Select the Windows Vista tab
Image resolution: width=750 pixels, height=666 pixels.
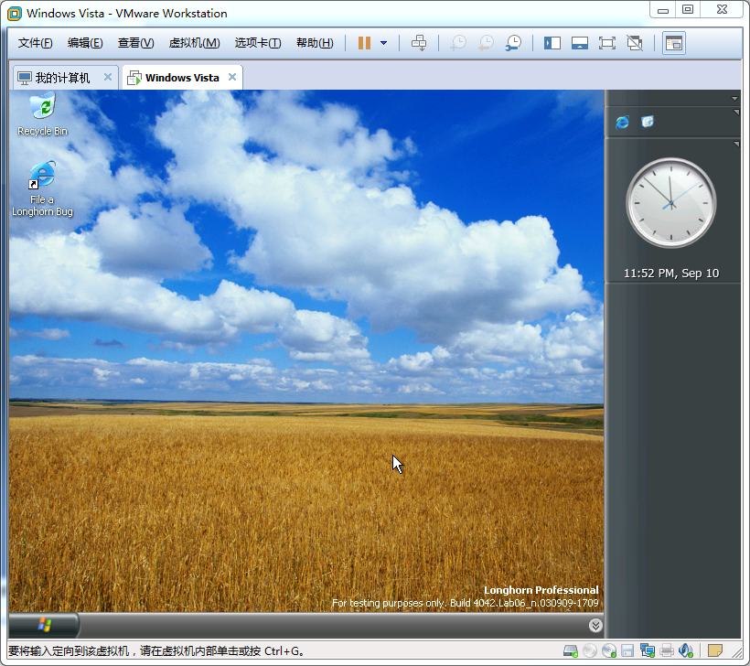pyautogui.click(x=182, y=78)
